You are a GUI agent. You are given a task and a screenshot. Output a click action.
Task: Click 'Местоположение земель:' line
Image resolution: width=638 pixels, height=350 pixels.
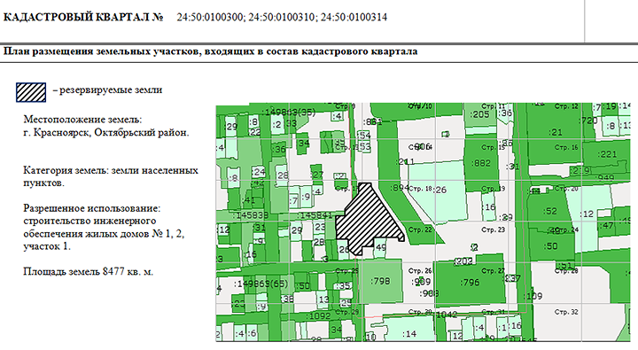[x=82, y=120]
